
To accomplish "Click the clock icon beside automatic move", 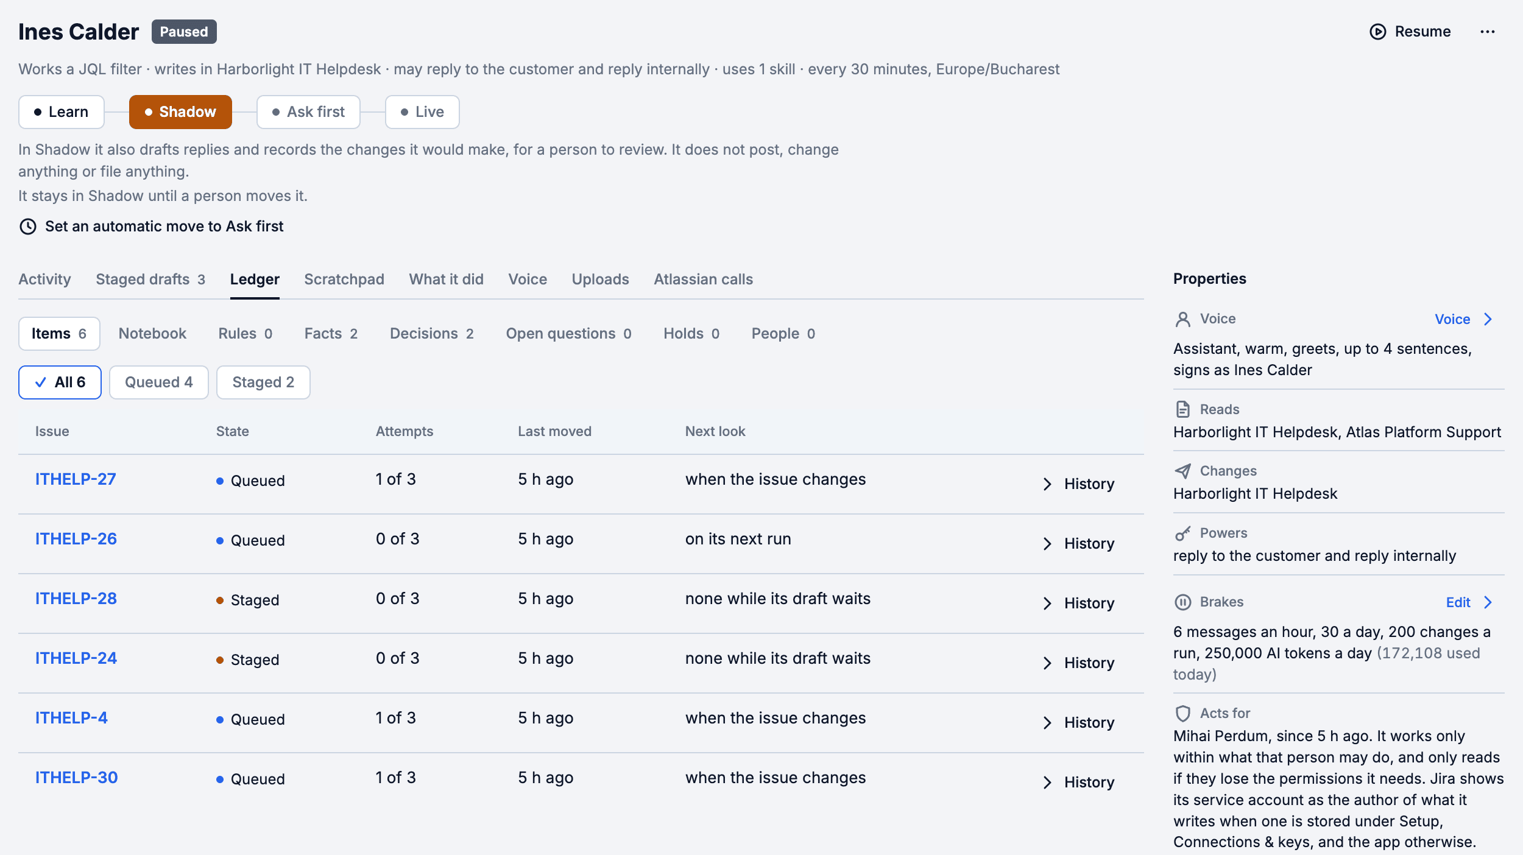I will [28, 227].
